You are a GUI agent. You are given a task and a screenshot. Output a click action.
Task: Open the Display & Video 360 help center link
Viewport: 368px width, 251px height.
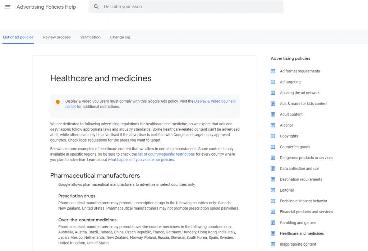(215, 101)
